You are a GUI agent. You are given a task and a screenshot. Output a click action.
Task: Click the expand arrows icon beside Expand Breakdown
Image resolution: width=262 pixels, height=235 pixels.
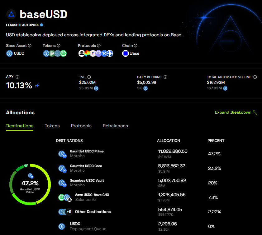click(x=255, y=113)
